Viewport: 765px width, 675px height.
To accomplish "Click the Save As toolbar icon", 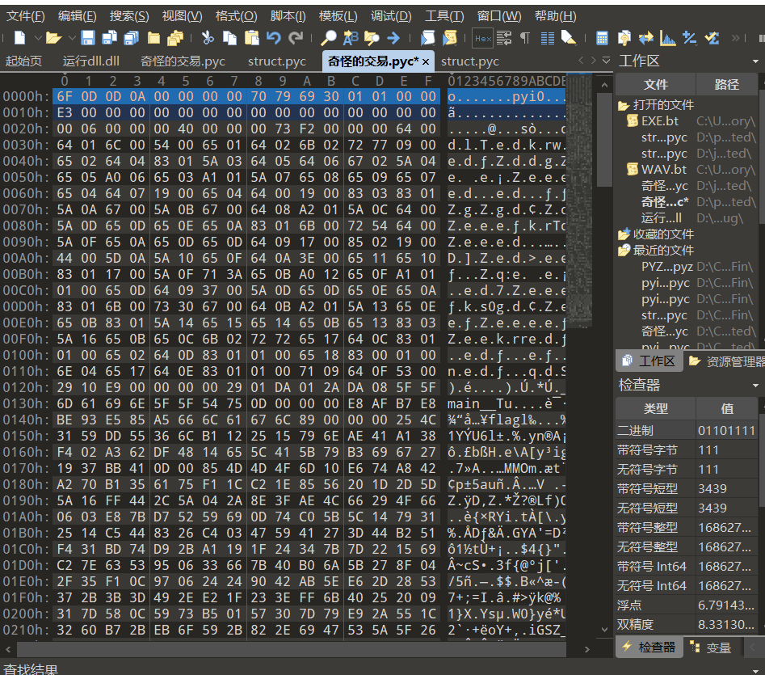I will 109,37.
